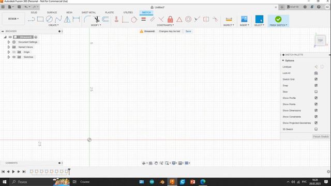Click the Save link in unsaved warning
The image size is (331, 186).
tap(188, 31)
